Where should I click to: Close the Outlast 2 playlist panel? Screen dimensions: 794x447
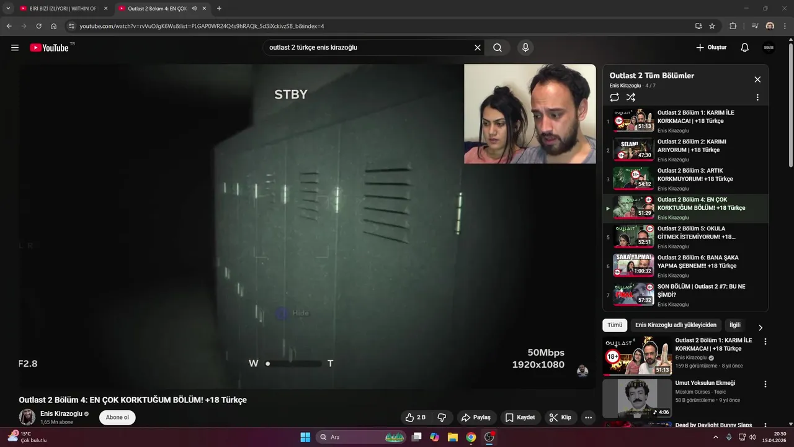[757, 79]
